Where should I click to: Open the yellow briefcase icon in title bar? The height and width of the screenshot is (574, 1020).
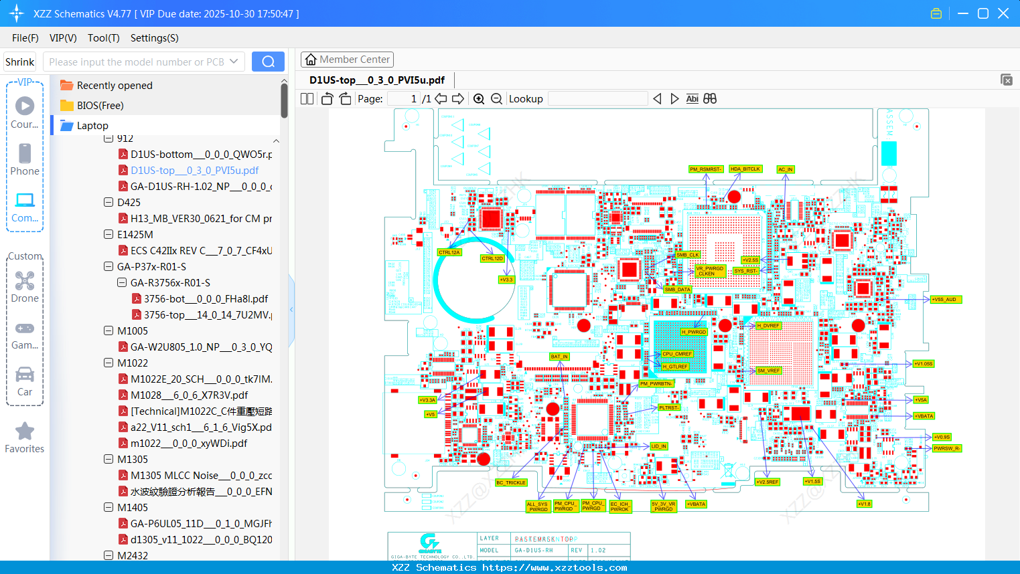coord(936,13)
